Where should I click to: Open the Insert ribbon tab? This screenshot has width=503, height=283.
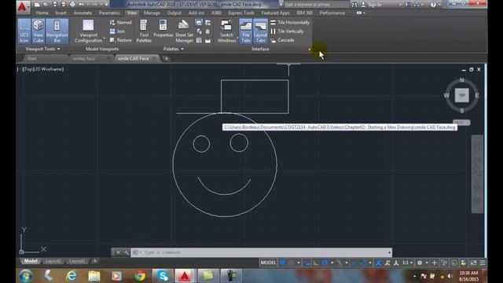[x=61, y=13]
